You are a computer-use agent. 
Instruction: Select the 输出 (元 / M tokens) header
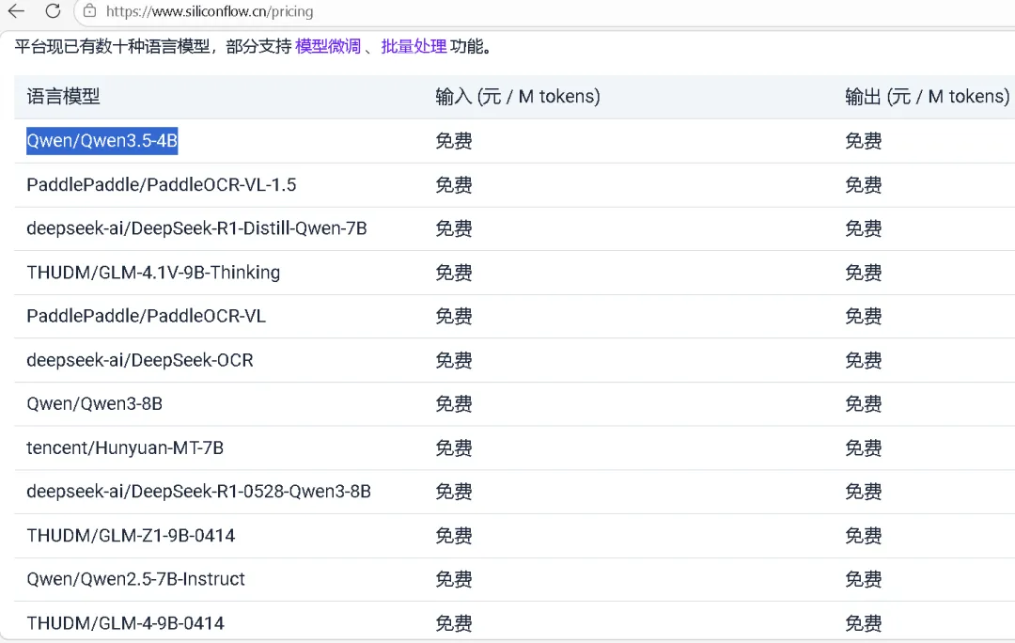click(x=927, y=97)
